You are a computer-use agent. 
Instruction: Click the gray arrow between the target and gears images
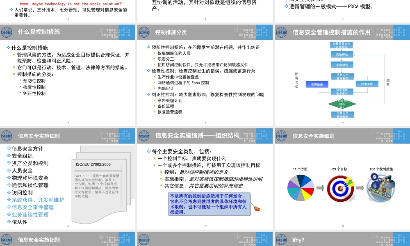[360, 188]
